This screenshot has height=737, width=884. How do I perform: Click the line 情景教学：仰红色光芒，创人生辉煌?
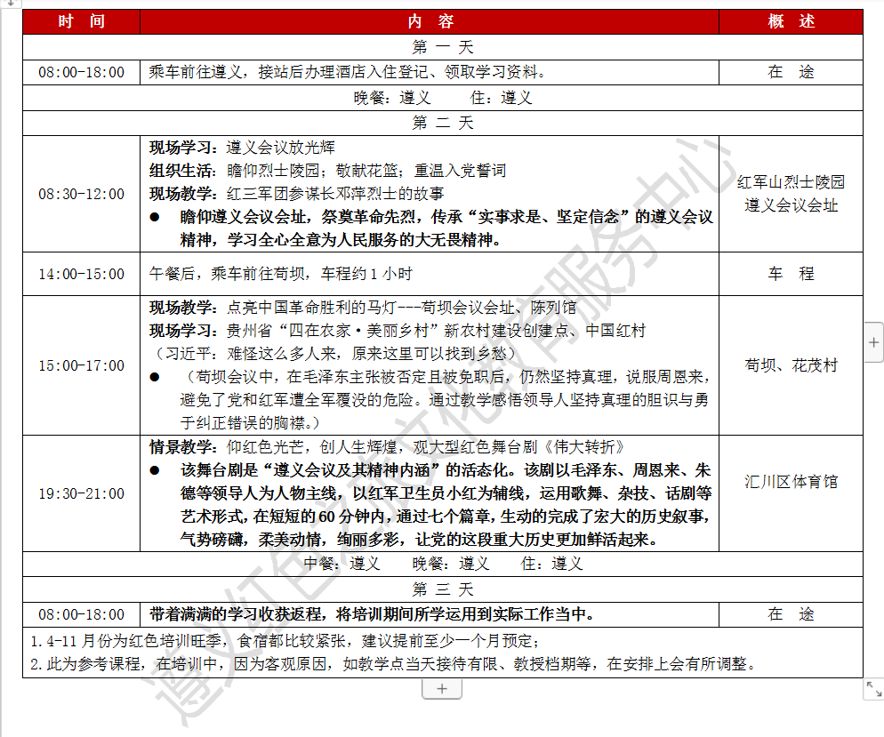pos(388,447)
